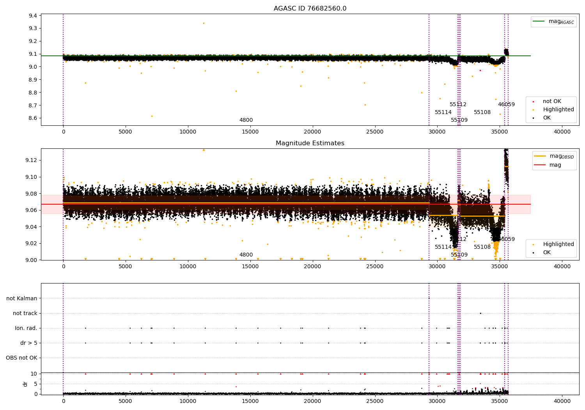
Task: Select the mag OBSID legend entry
Action: tap(554, 156)
